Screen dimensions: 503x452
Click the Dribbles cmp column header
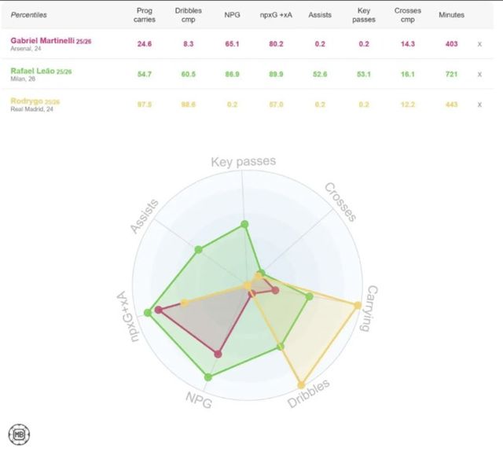tap(188, 15)
